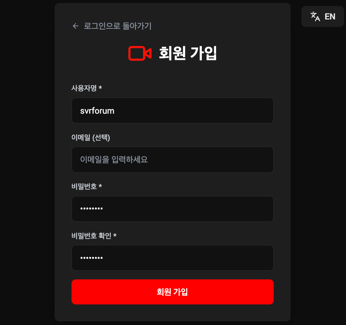Click the username field showing svrforum
This screenshot has width=346, height=325.
[x=173, y=110]
